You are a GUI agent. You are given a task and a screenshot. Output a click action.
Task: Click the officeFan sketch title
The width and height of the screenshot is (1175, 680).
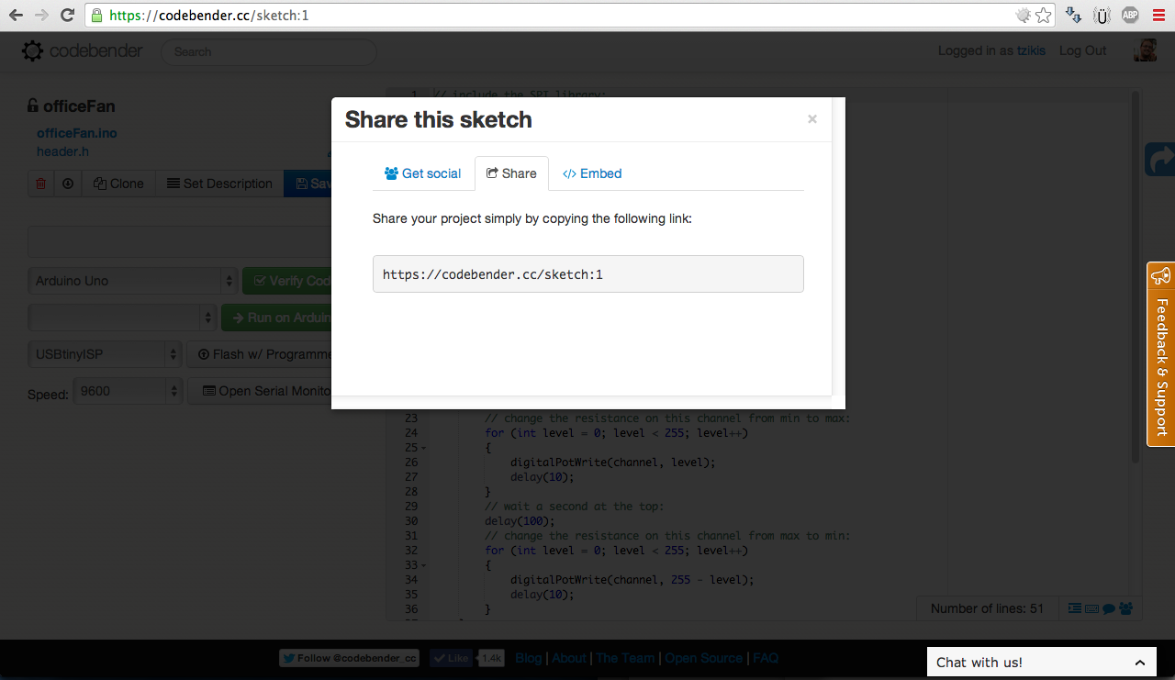(79, 106)
